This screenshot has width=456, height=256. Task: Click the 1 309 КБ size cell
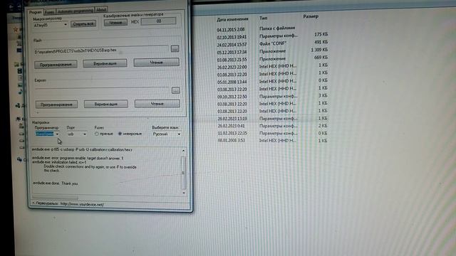pos(319,50)
